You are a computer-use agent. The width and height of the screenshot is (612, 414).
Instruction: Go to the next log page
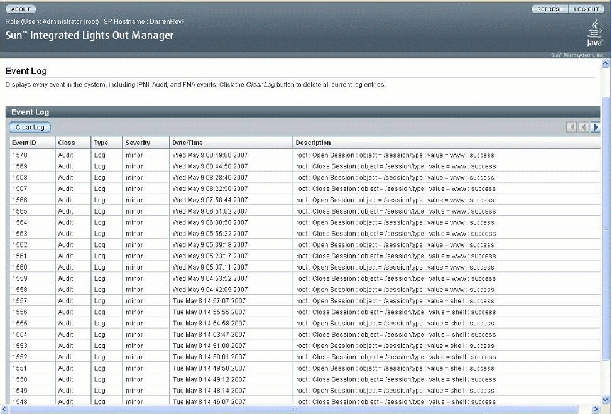(x=595, y=127)
